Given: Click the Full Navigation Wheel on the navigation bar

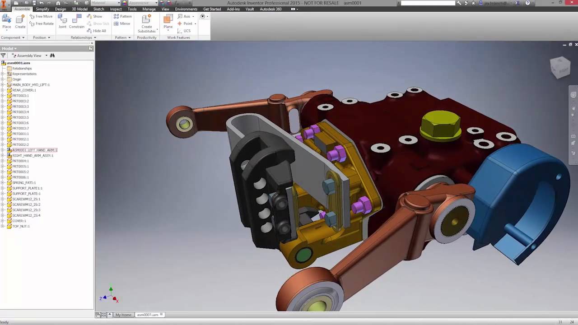Looking at the screenshot, I should [x=573, y=95].
